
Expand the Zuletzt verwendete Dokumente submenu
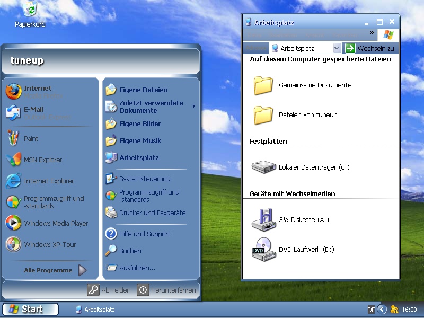(x=151, y=107)
